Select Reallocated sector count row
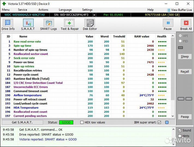Screen dimensions: 194x147 click(86, 54)
